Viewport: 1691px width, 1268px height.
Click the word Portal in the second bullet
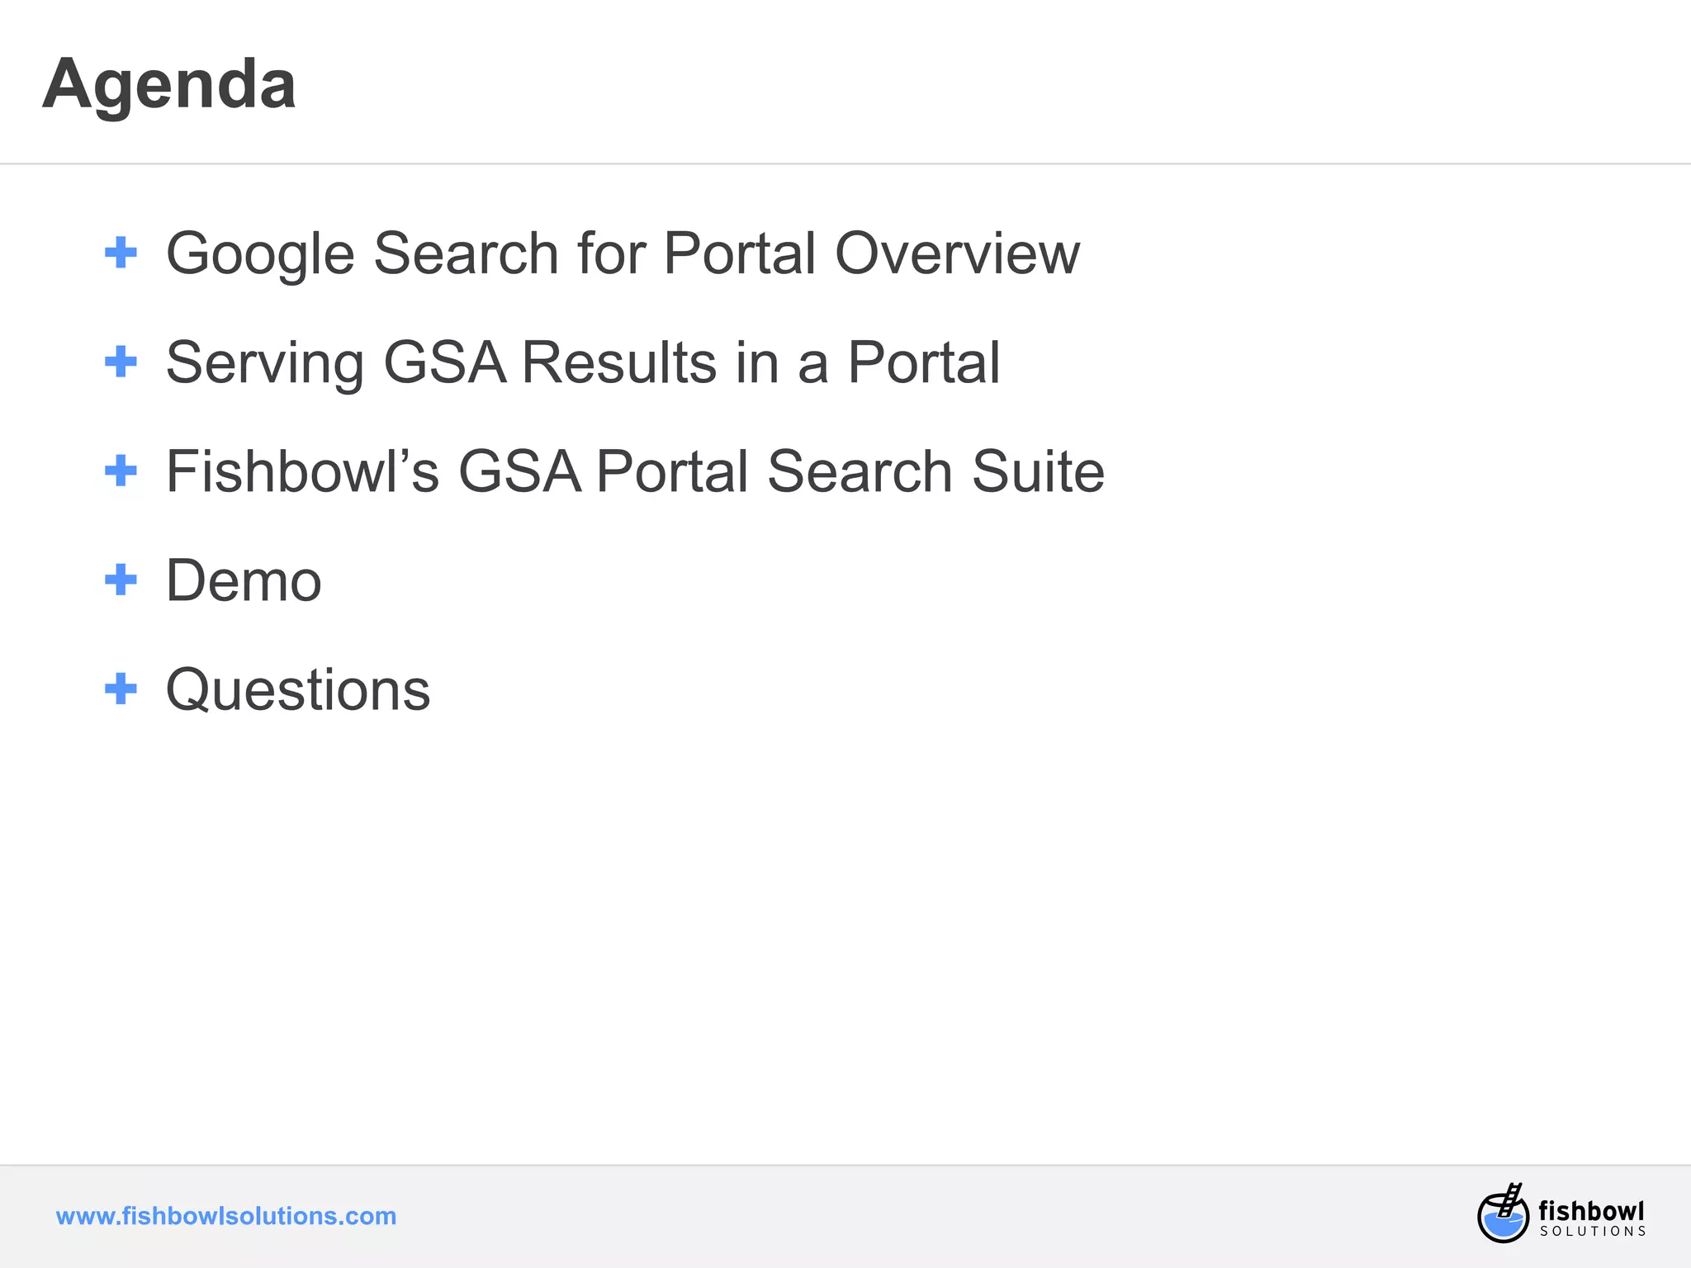click(924, 362)
